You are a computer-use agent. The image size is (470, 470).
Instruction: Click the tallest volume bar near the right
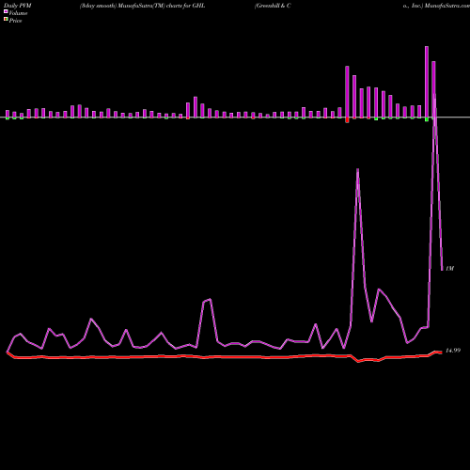click(427, 82)
